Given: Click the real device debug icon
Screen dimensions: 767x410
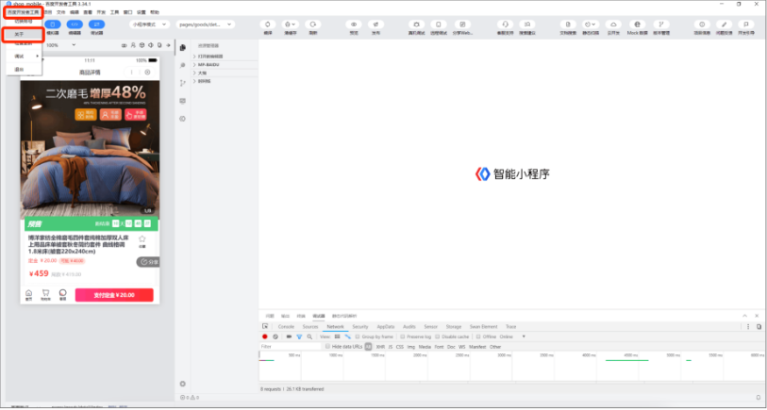Looking at the screenshot, I should click(x=416, y=25).
